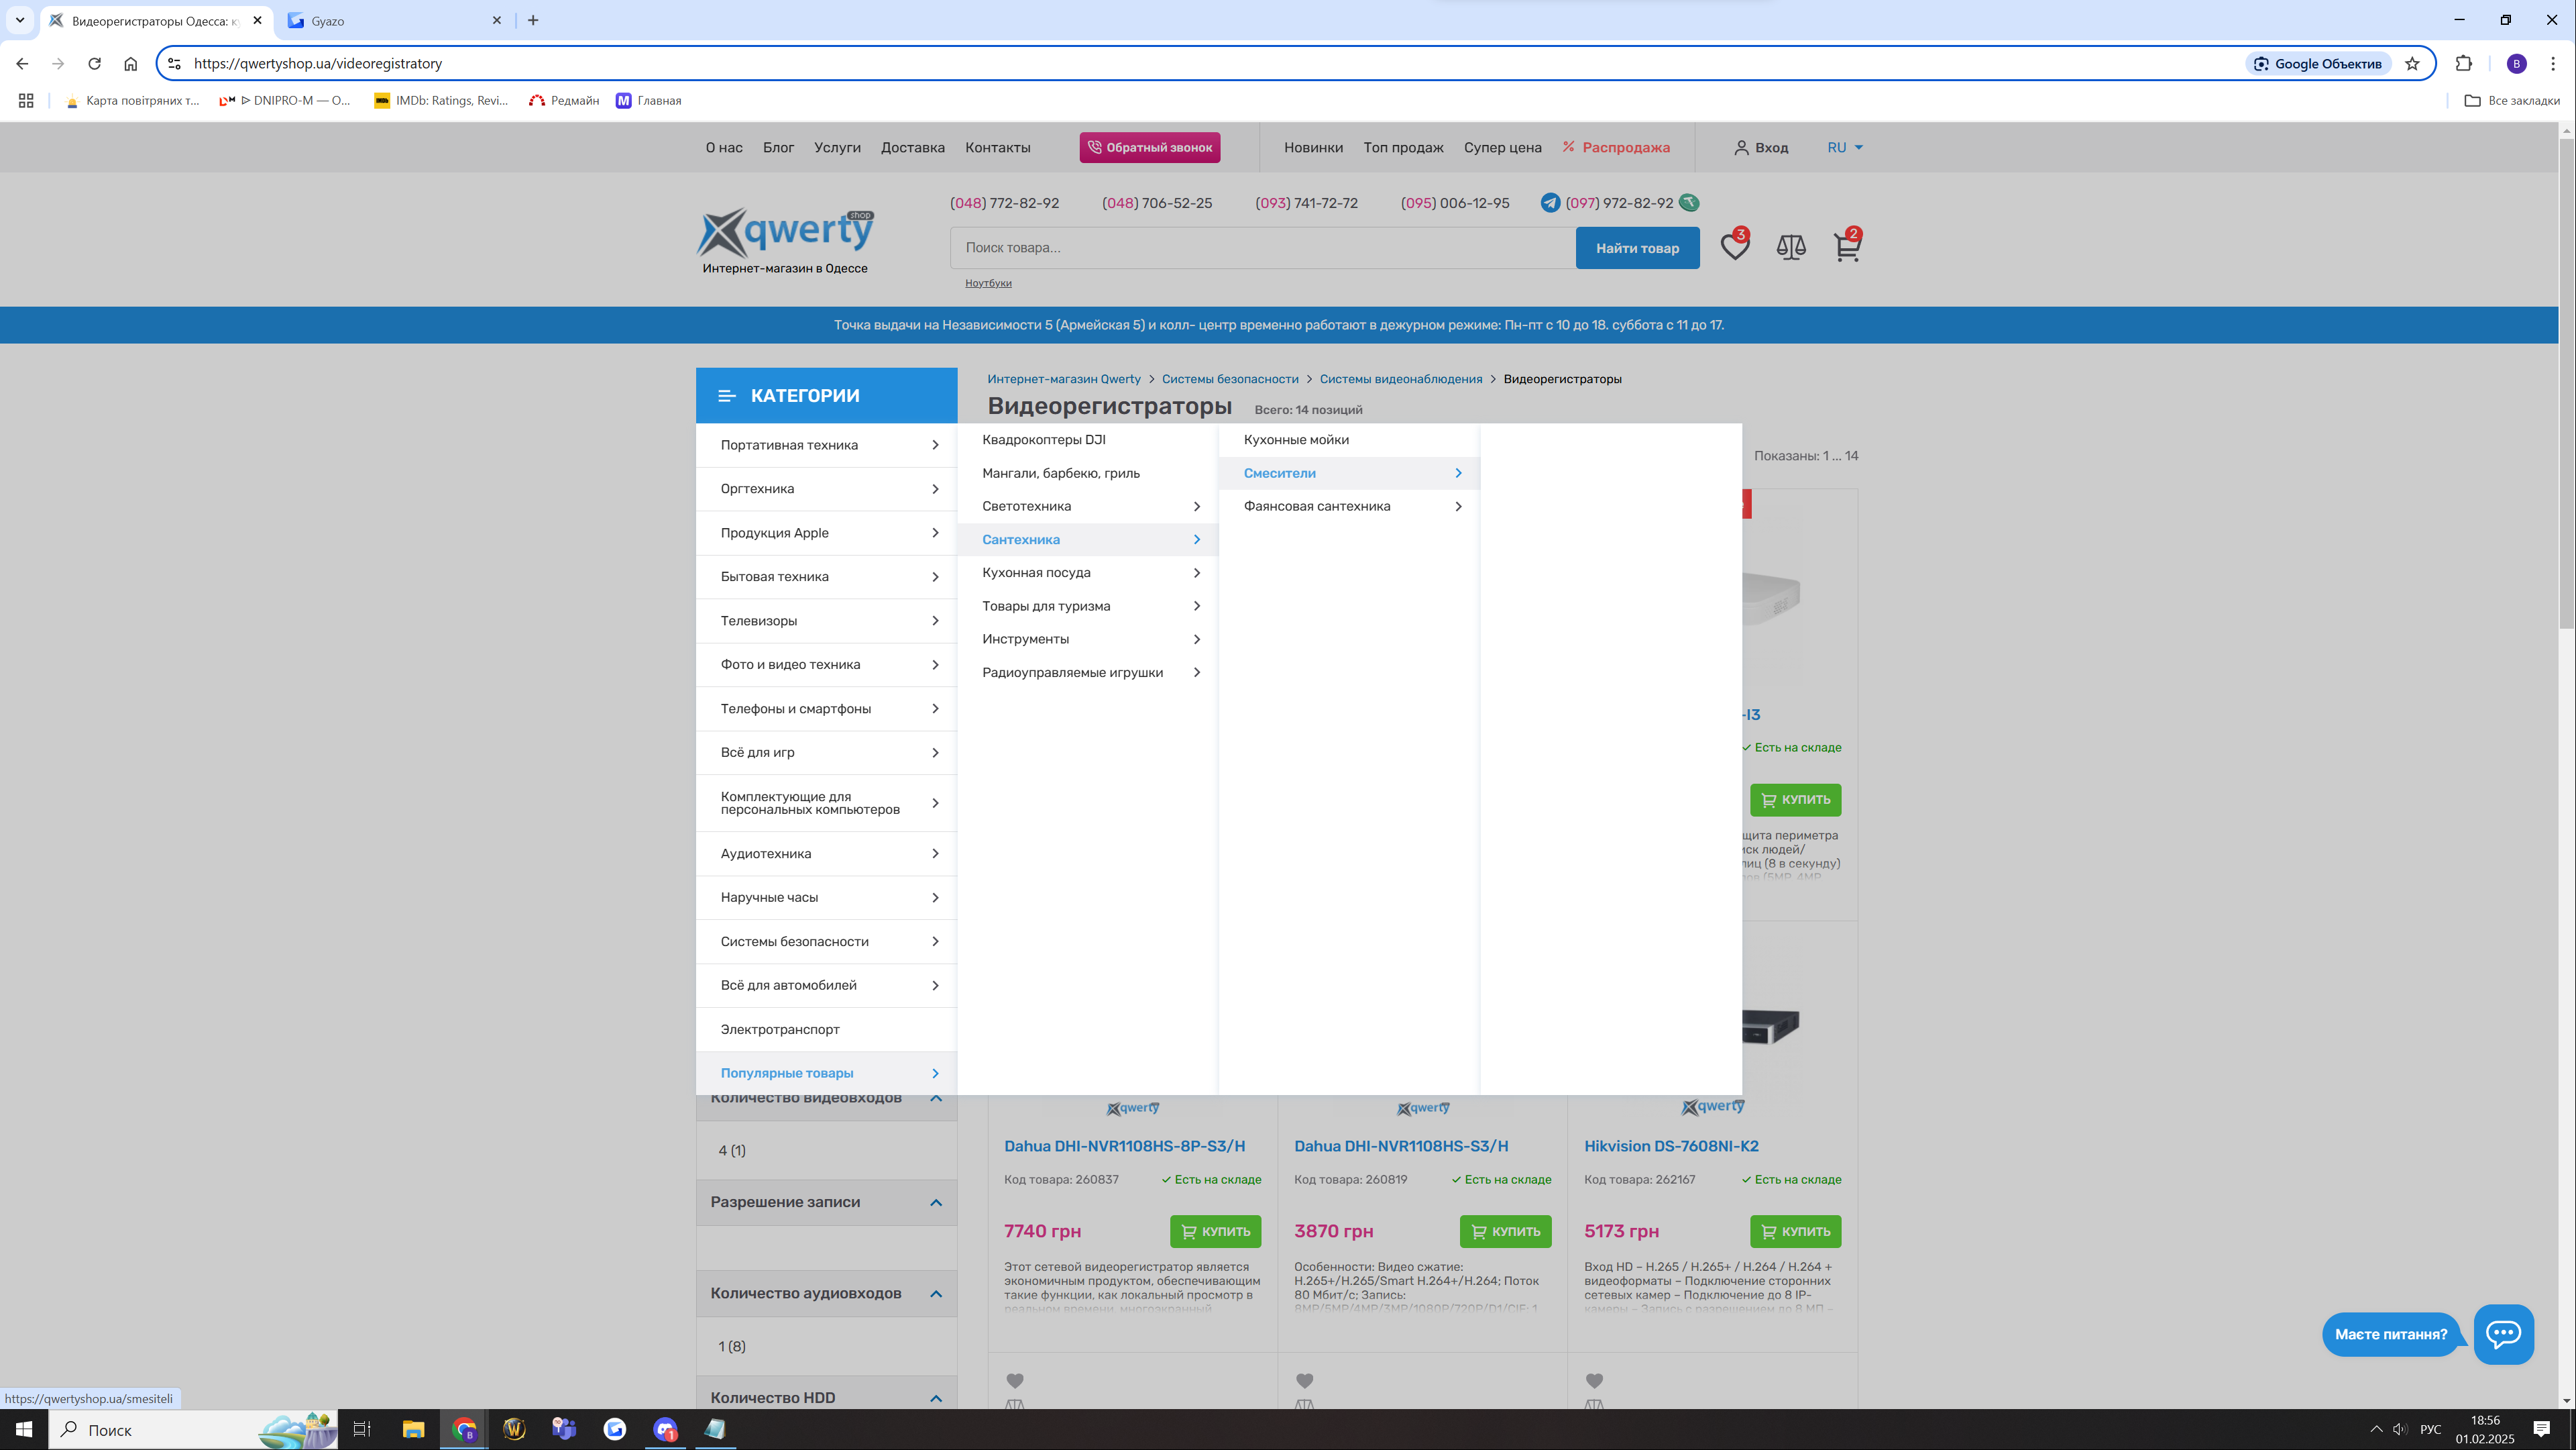Open the RU language dropdown
Viewport: 2576px width, 1450px height.
[x=1845, y=147]
